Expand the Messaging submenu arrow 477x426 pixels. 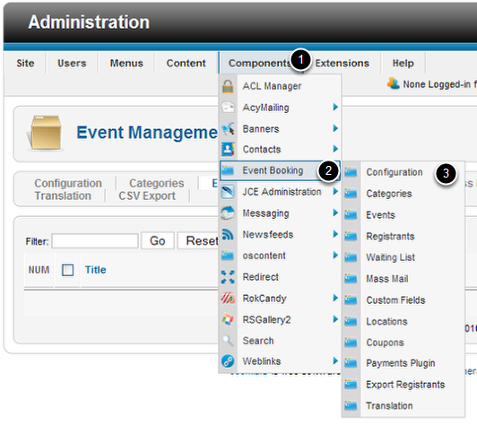pyautogui.click(x=335, y=213)
